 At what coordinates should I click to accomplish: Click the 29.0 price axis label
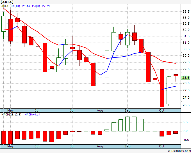pyautogui.click(x=186, y=69)
